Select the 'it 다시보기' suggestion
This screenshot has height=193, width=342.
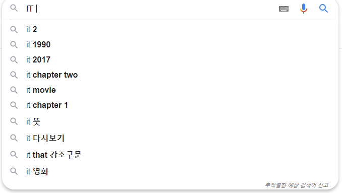click(170, 138)
